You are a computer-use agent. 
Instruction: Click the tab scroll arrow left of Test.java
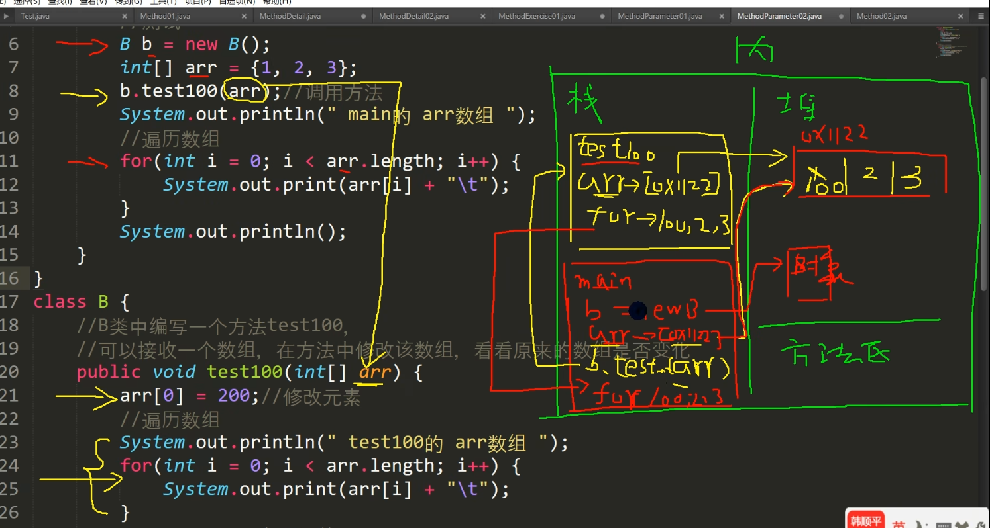click(x=7, y=16)
